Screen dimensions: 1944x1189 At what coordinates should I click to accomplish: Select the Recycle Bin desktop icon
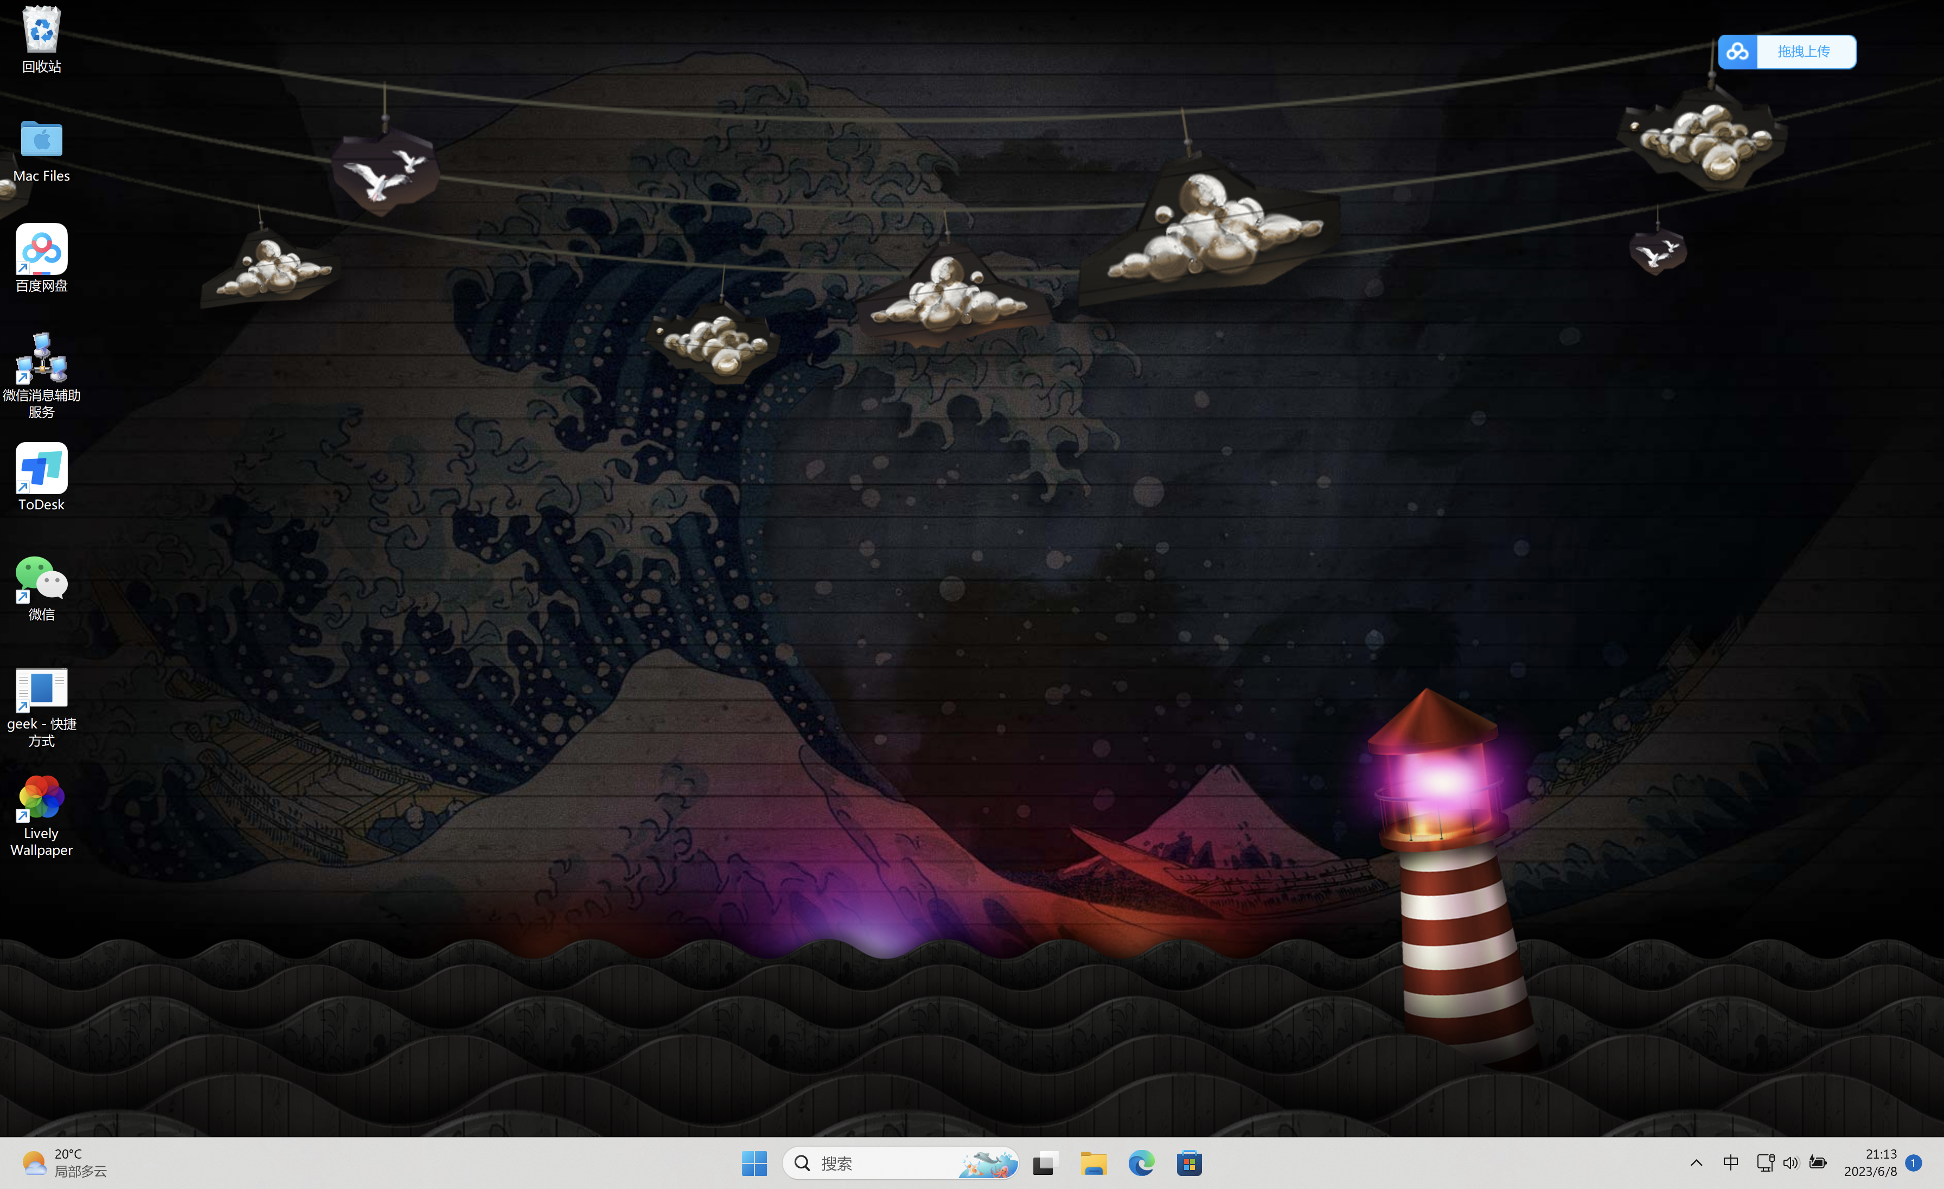coord(41,31)
